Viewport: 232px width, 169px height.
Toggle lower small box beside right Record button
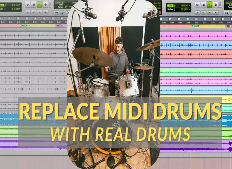click(x=221, y=6)
